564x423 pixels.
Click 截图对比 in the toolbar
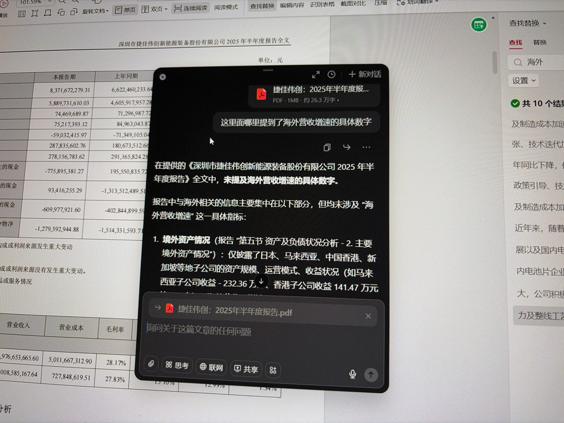click(352, 4)
